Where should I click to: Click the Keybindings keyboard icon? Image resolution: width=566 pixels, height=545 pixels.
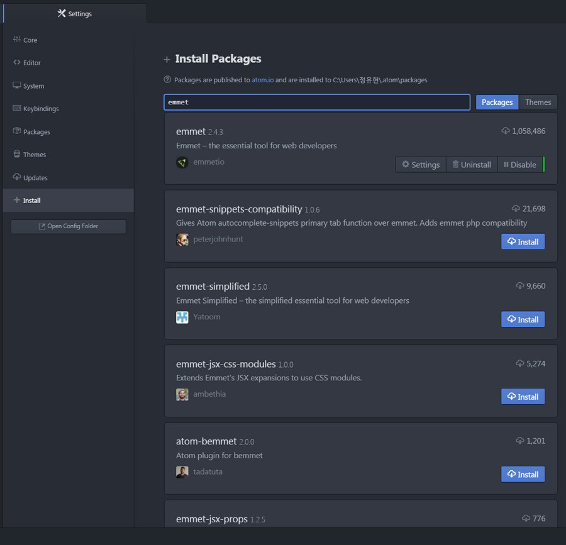tap(16, 108)
